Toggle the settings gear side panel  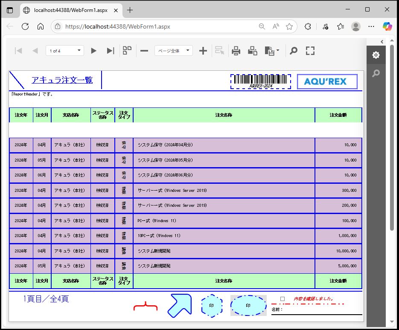click(x=376, y=55)
